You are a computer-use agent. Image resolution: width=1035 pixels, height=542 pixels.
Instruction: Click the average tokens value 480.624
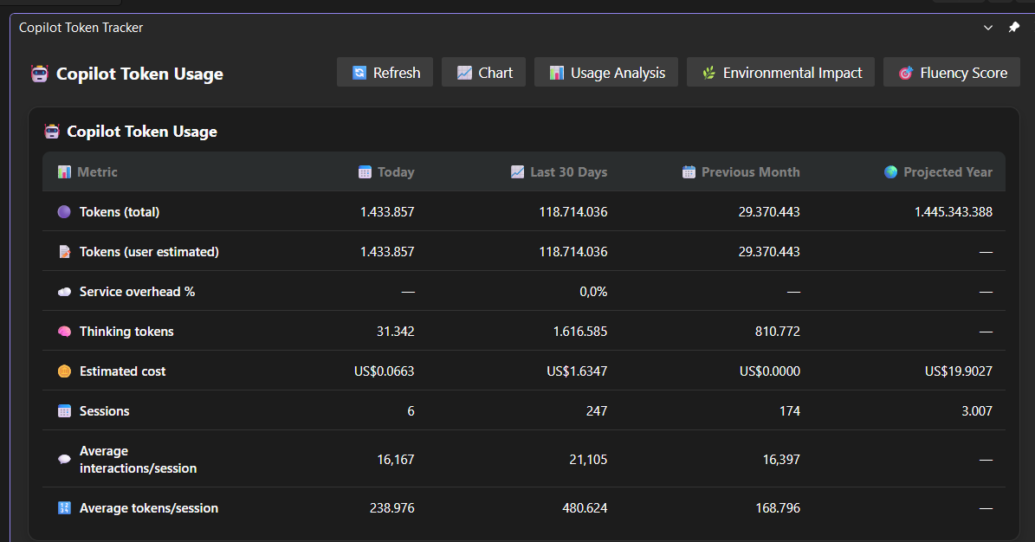pyautogui.click(x=585, y=508)
